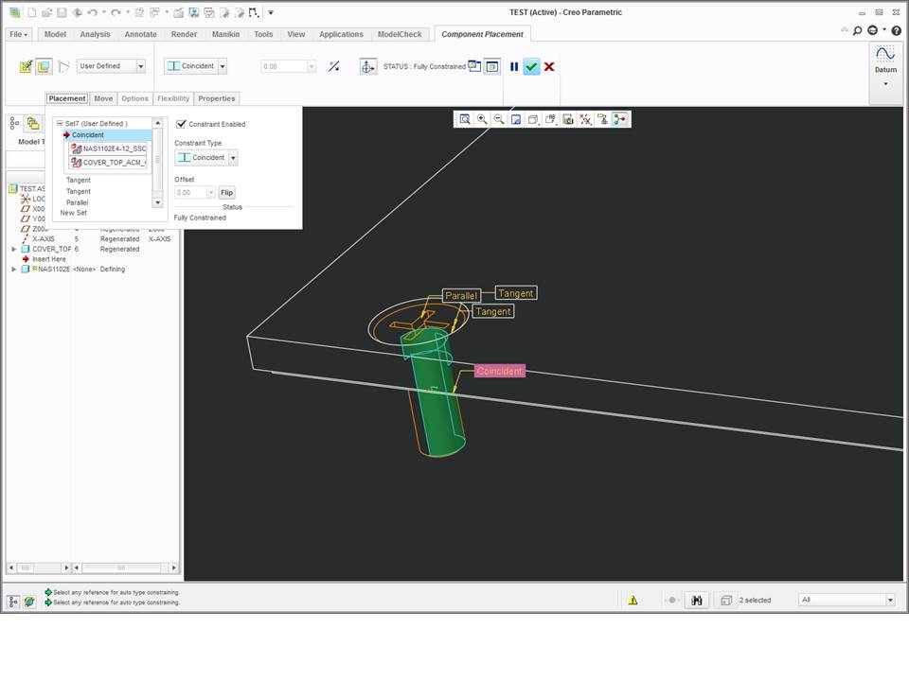The image size is (909, 681).
Task: Collapse Set7 (User Defined) constraint set
Action: 59,123
